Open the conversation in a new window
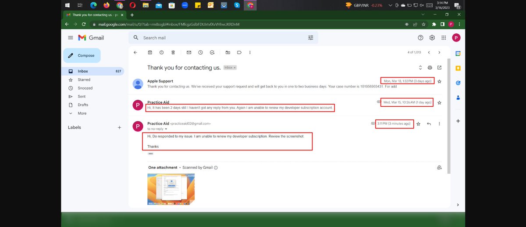This screenshot has width=526, height=227. click(x=440, y=68)
